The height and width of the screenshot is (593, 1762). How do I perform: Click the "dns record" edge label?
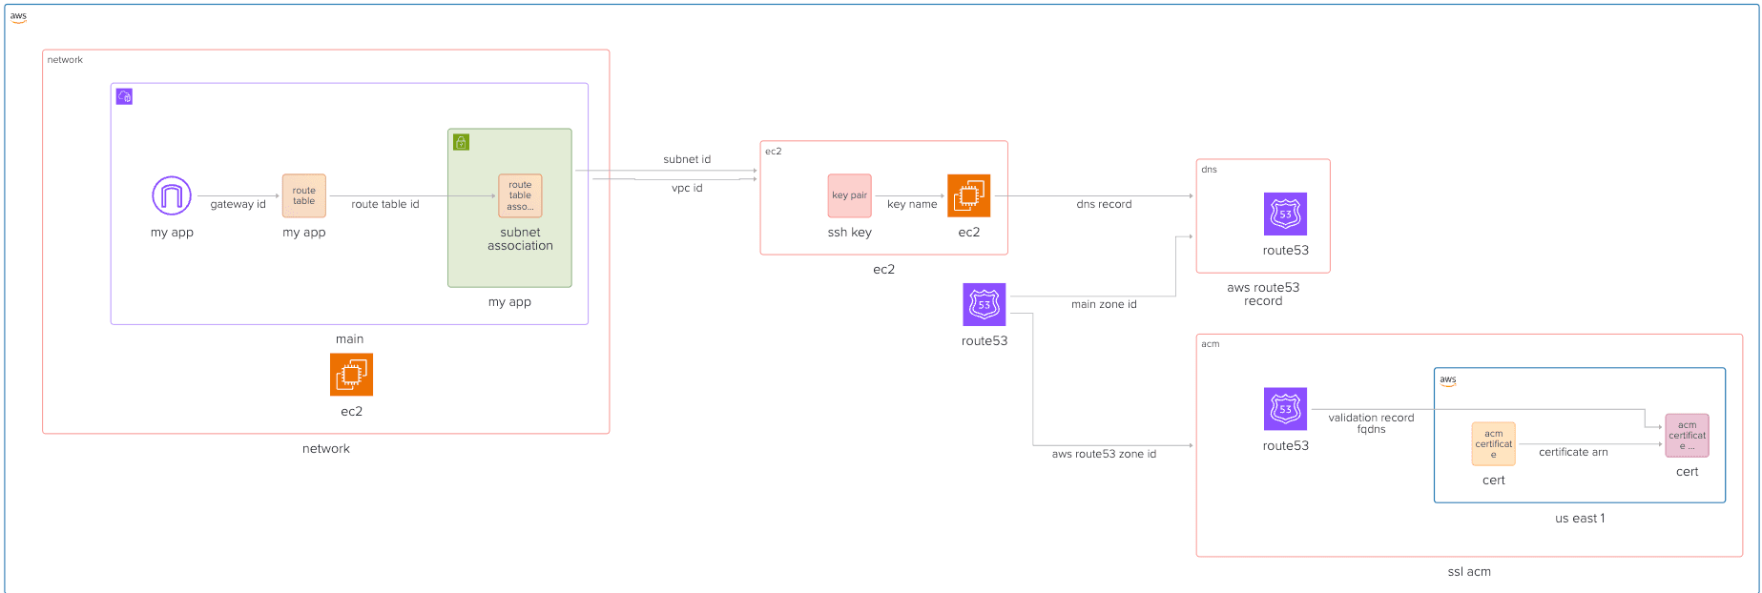click(x=1104, y=204)
